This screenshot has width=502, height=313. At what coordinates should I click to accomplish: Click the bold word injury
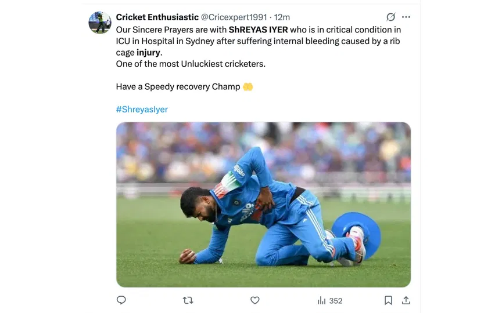point(148,53)
